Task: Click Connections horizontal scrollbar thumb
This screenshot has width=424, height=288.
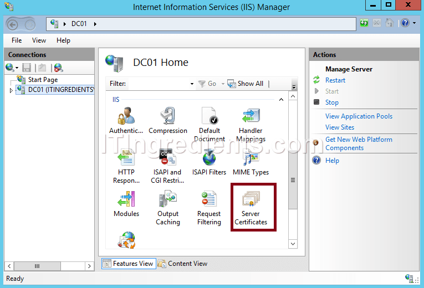Action: tap(37, 266)
